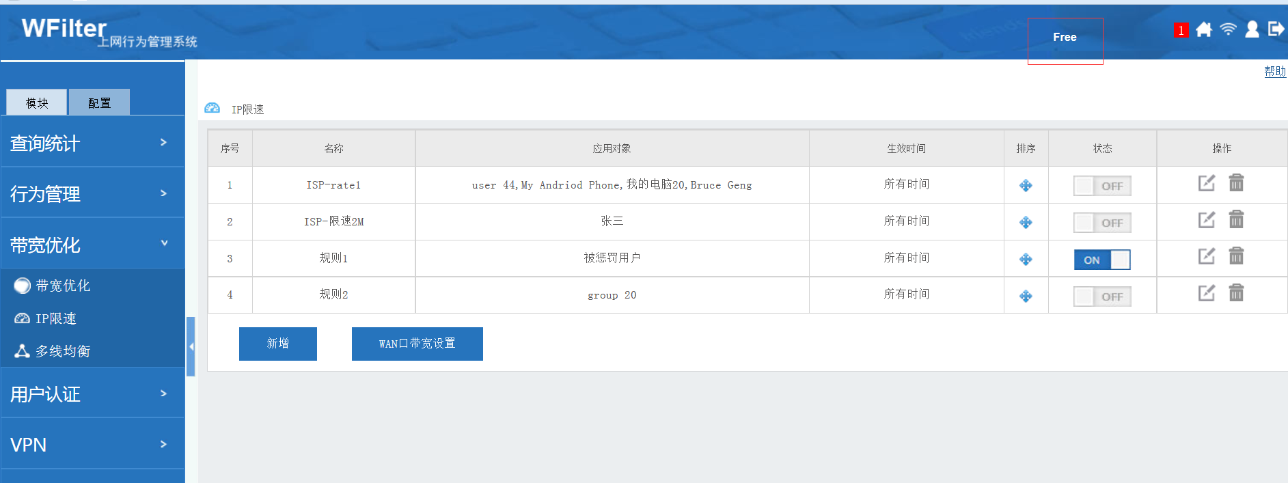The height and width of the screenshot is (483, 1288).
Task: Click the red notification badge
Action: (x=1180, y=31)
